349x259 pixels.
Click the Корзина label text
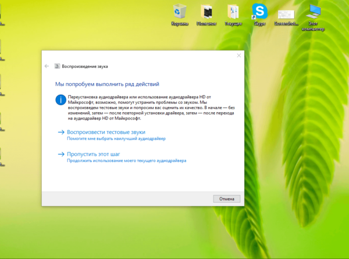coord(180,24)
